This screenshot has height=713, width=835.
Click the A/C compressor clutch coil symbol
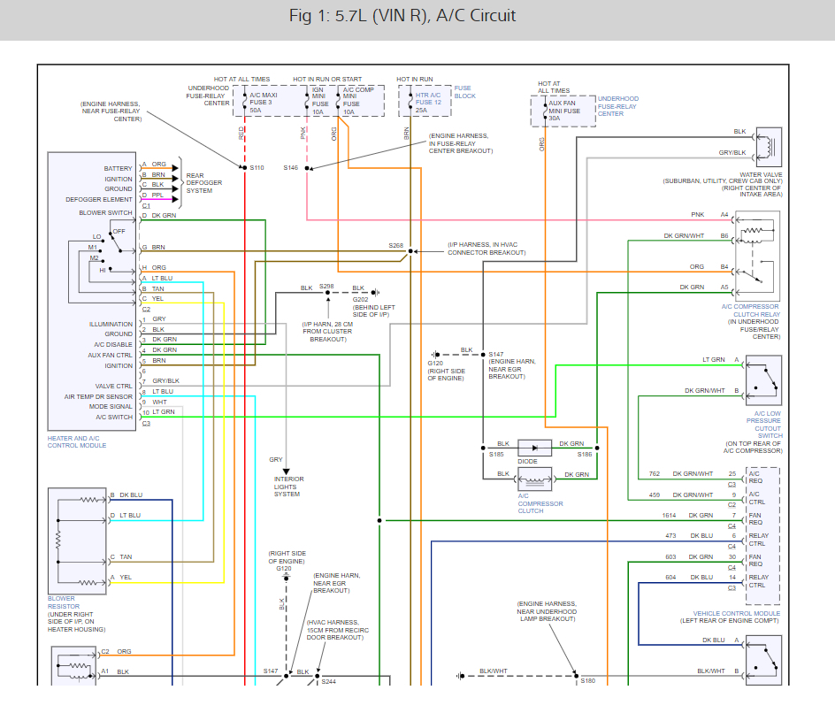[534, 479]
